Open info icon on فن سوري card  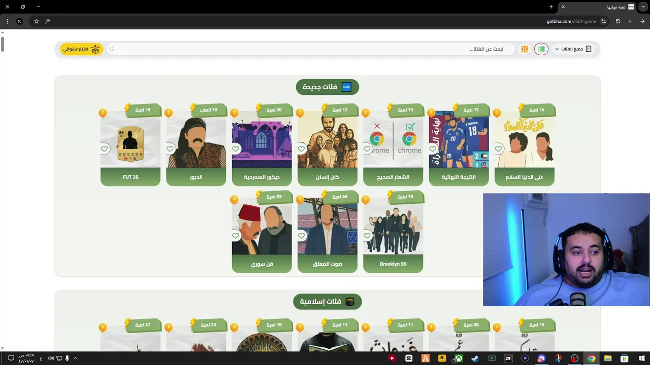pyautogui.click(x=234, y=200)
